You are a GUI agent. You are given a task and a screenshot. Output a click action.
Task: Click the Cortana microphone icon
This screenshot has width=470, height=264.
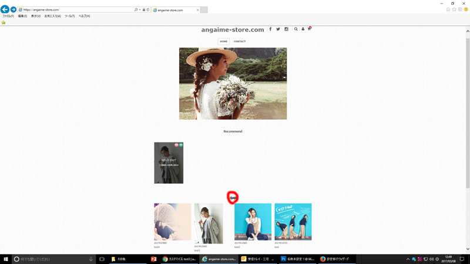click(x=91, y=259)
